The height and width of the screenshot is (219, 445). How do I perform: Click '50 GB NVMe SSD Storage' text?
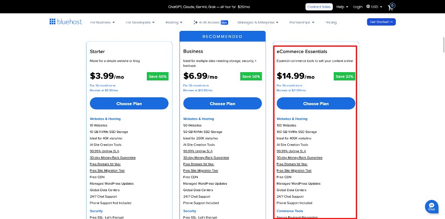tap(203, 132)
